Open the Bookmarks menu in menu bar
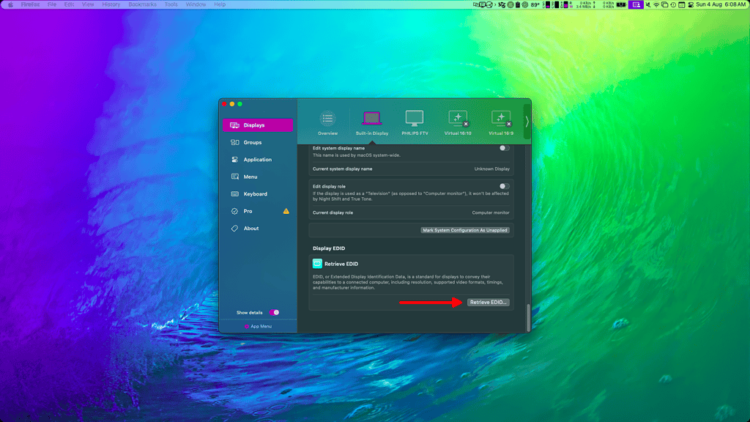Screen dimensions: 750x422 pyautogui.click(x=141, y=4)
